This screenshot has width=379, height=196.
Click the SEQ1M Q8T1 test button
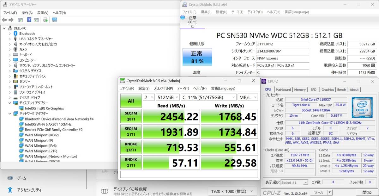tap(131, 116)
